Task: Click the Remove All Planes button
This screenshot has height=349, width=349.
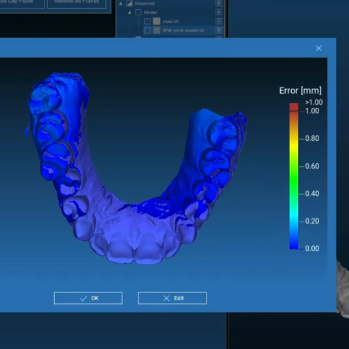Action: click(77, 2)
